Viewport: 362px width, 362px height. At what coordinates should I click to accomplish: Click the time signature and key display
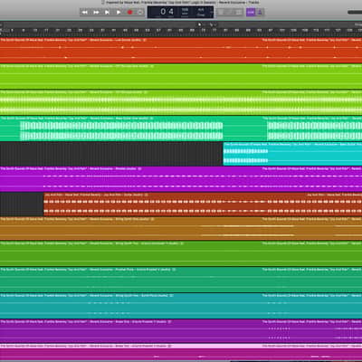[x=201, y=12]
